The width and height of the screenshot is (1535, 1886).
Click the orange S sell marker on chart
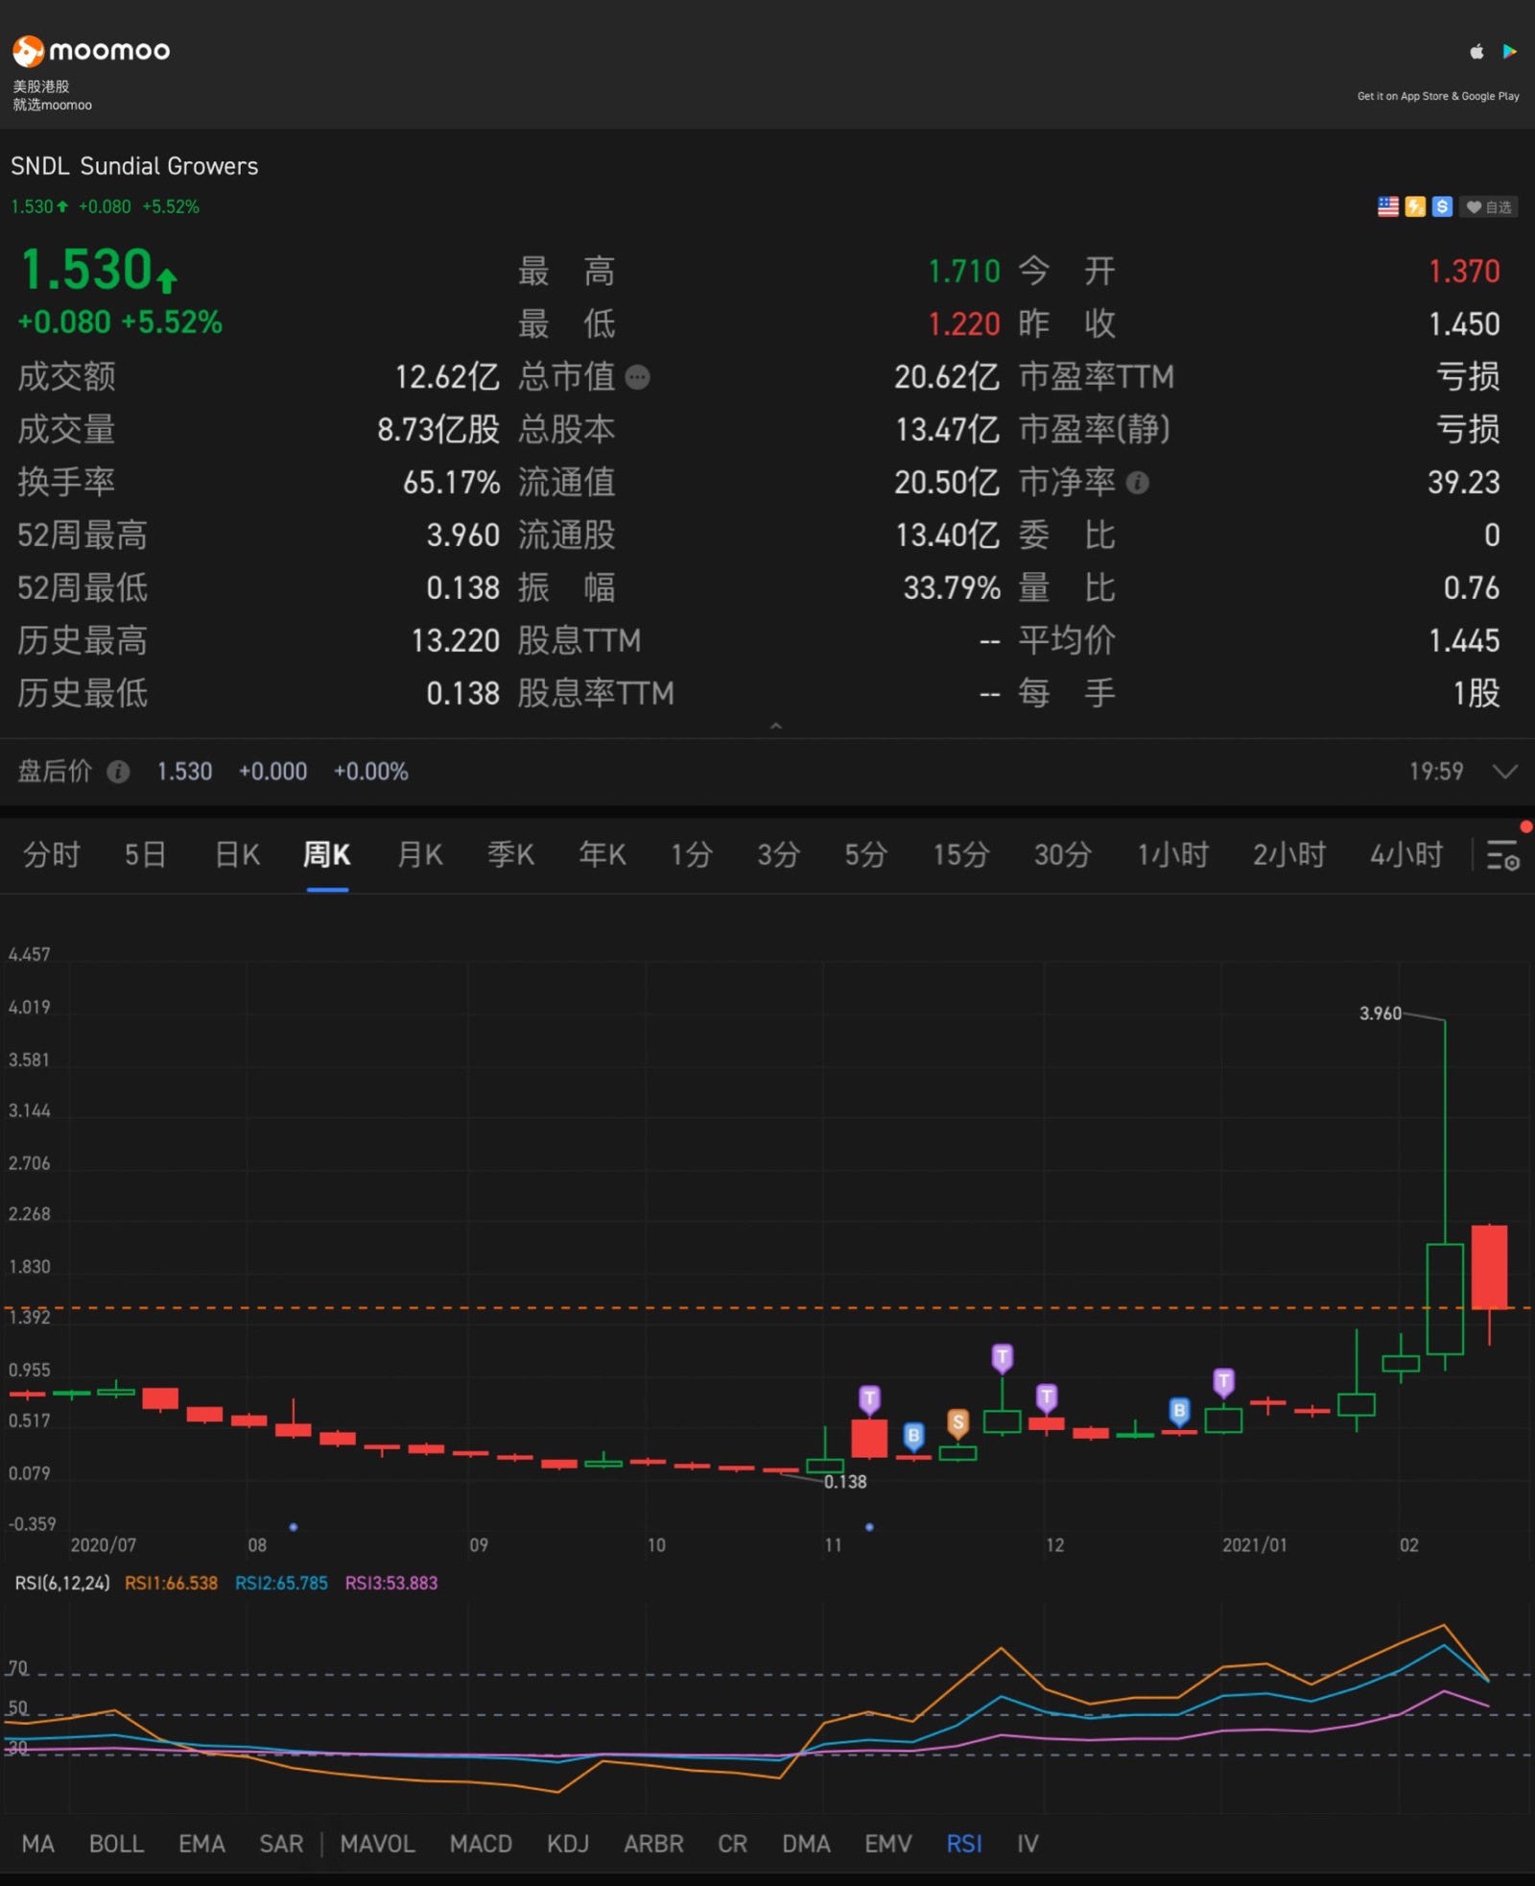pos(957,1421)
